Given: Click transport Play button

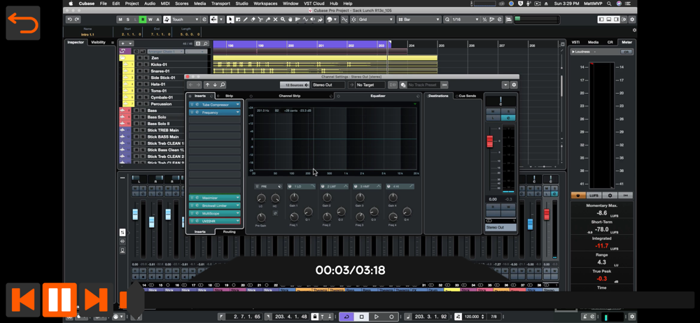Looking at the screenshot, I should pos(377,317).
